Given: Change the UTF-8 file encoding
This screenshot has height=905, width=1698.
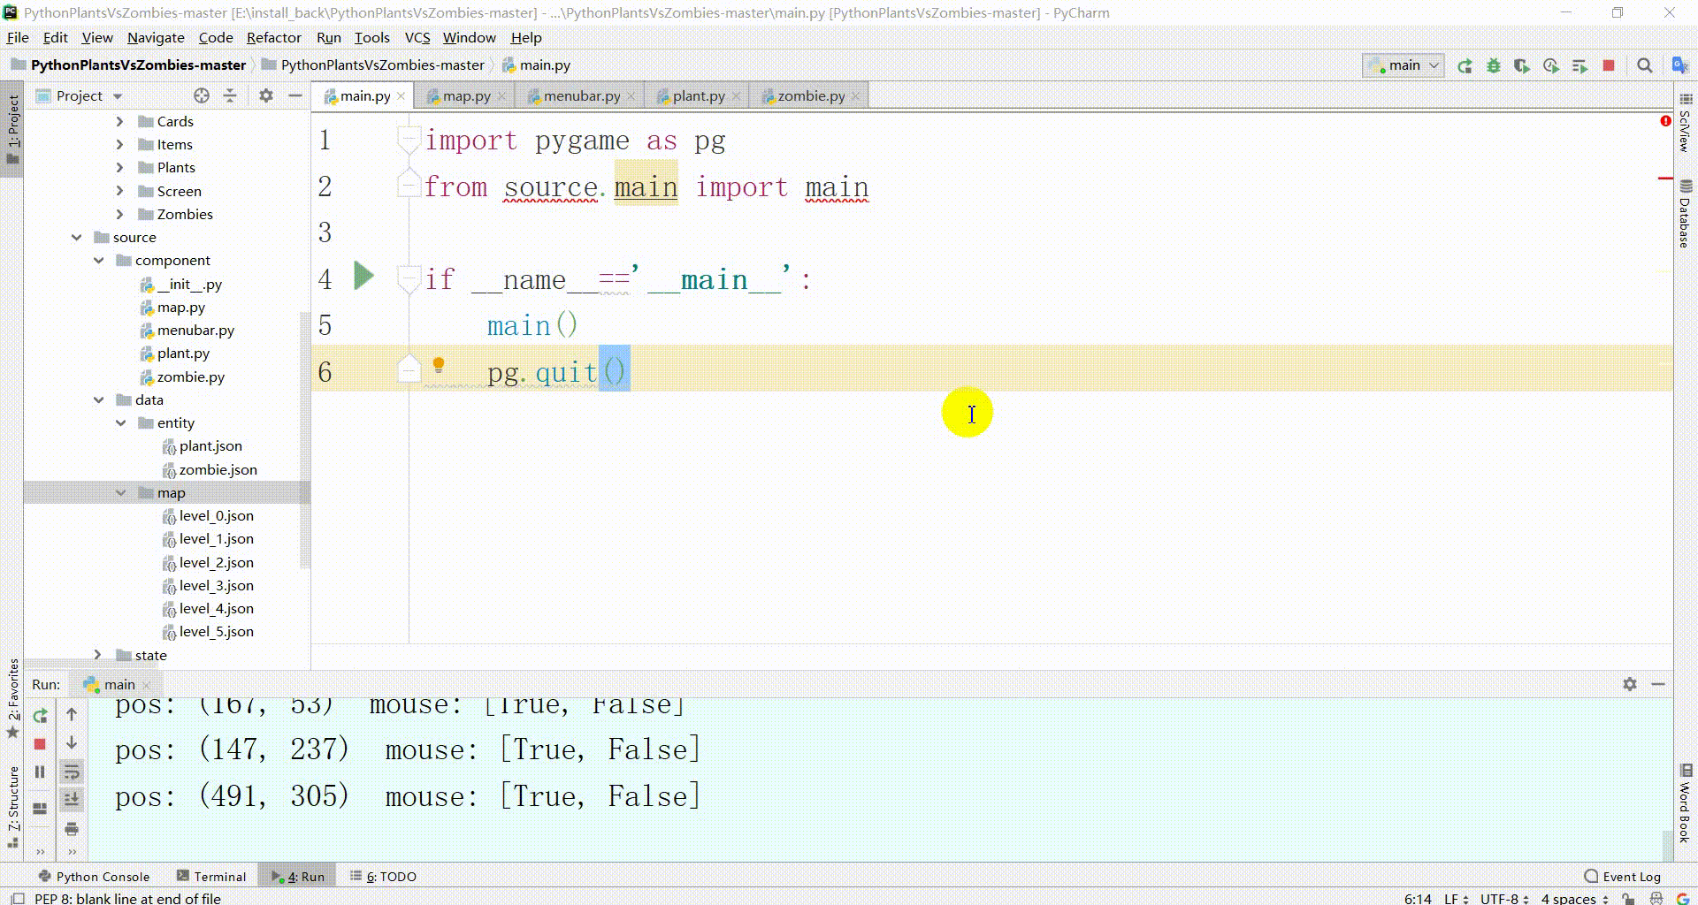Looking at the screenshot, I should click(x=1504, y=898).
